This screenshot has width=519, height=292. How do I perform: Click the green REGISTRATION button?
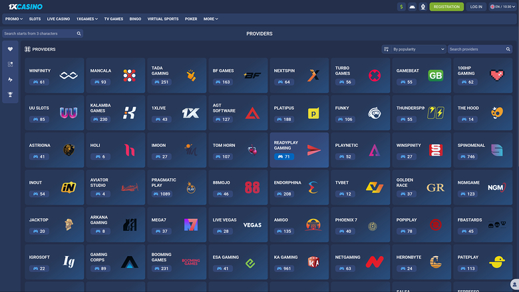(x=446, y=7)
